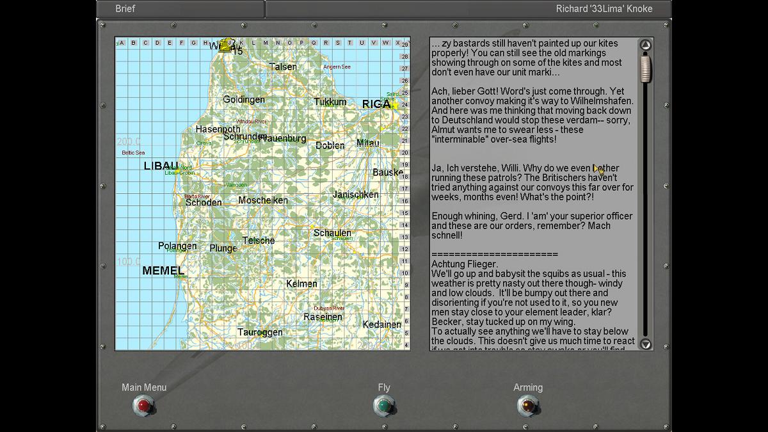Image resolution: width=768 pixels, height=432 pixels.
Task: Click the Main Menu label
Action: click(x=144, y=387)
